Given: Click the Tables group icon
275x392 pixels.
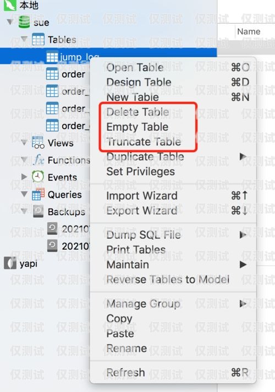Looking at the screenshot, I should point(38,39).
